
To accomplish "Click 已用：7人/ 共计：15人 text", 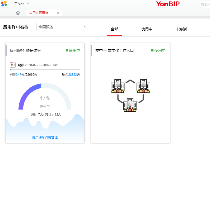I will (45, 115).
